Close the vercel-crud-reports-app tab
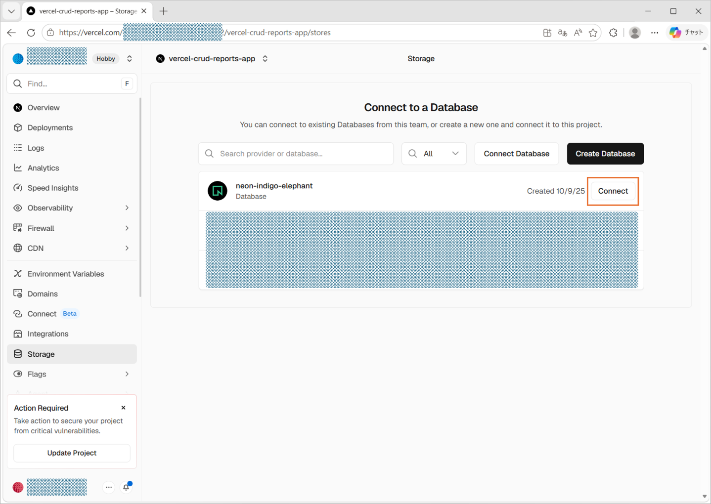Screen dimensions: 711x504 tap(144, 11)
